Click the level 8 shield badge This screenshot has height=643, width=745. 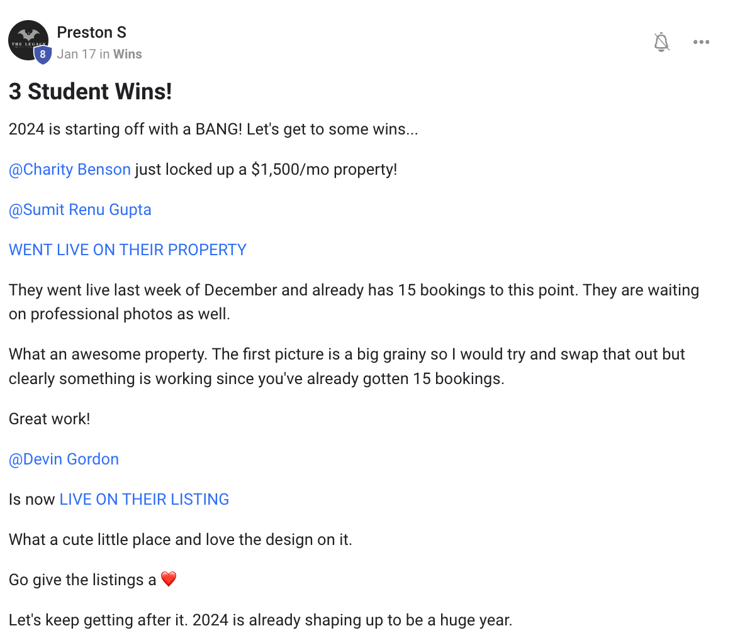[43, 55]
